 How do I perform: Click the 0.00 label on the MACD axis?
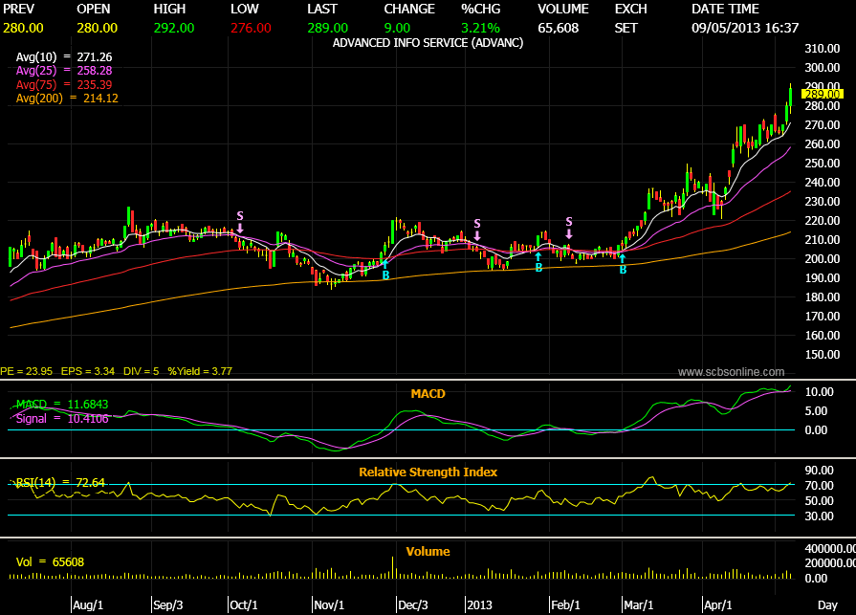tap(816, 430)
